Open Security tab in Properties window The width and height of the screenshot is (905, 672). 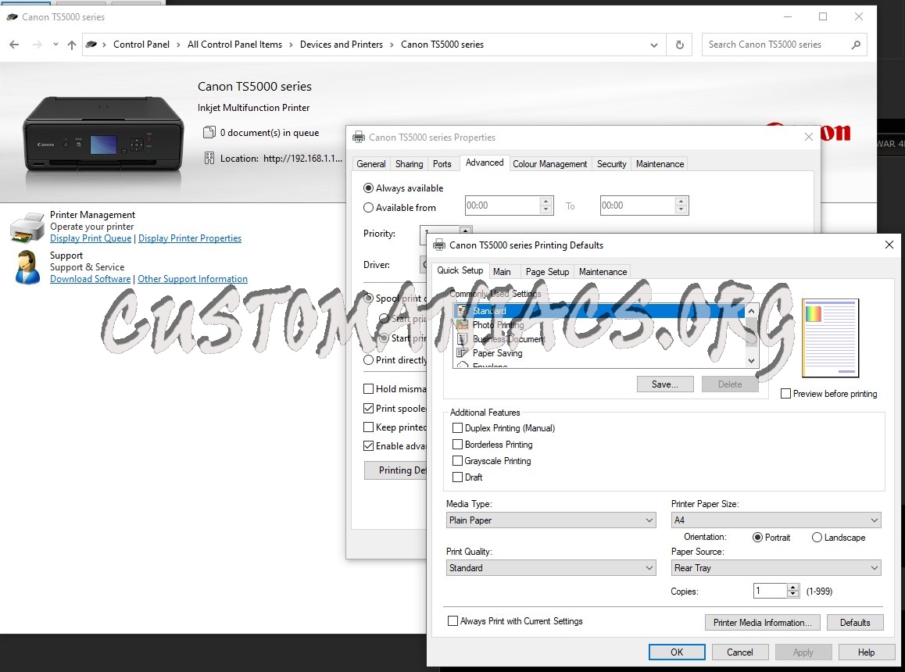pyautogui.click(x=612, y=164)
